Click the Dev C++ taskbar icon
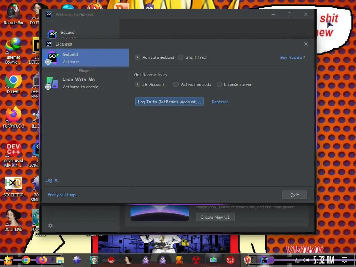This screenshot has width=356, height=267. [230, 260]
